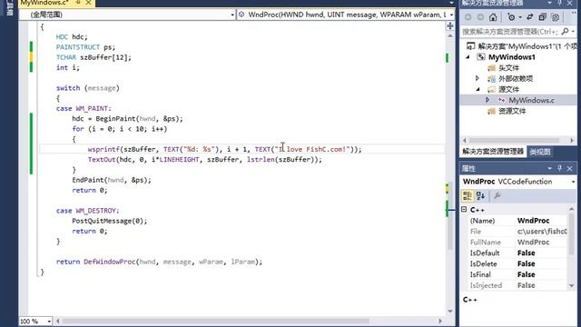Select the MyWindows.c editor tab
Screen dimensions: 581x327
44,3
